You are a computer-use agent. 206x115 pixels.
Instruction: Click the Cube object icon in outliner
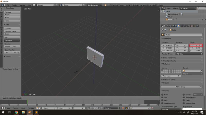[x=167, y=19]
